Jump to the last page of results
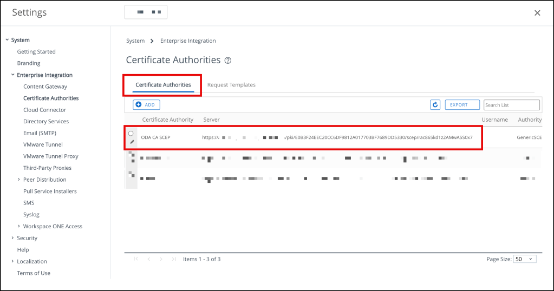554x291 pixels. [x=174, y=259]
